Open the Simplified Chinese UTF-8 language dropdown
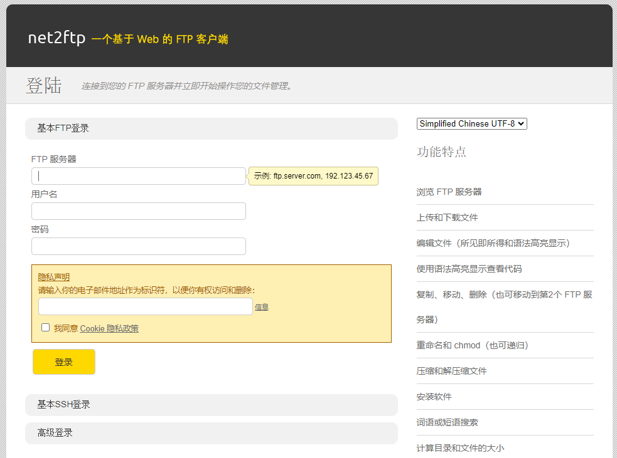Viewport: 617px width, 458px height. point(472,123)
